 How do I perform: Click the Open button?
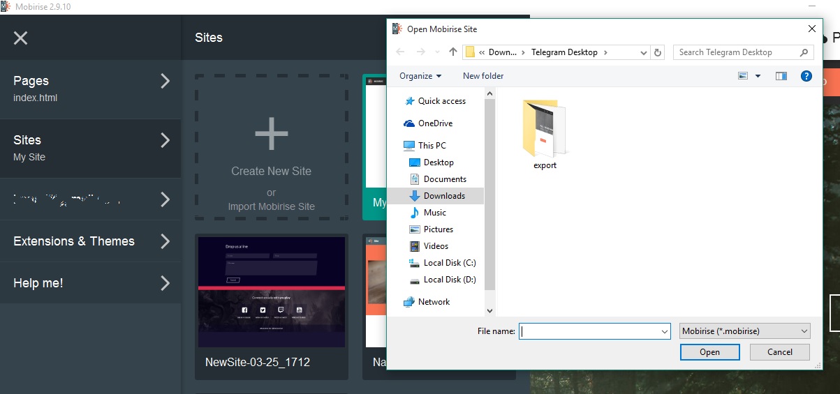point(709,352)
